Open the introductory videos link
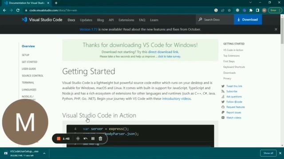Viewport: 284px width, 159px height. [x=177, y=98]
